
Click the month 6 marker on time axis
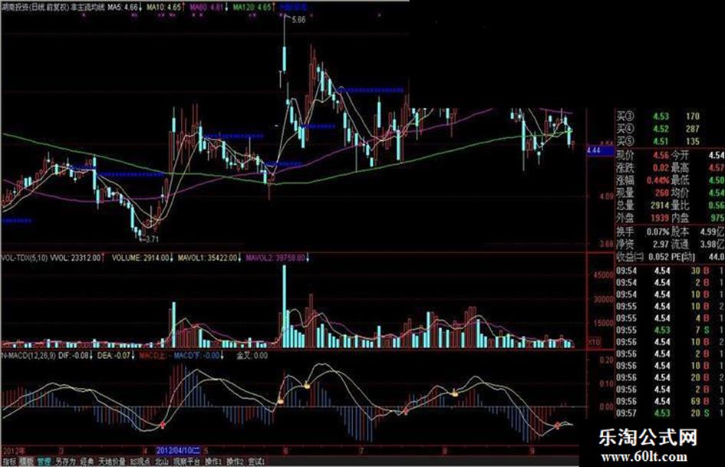(x=285, y=450)
